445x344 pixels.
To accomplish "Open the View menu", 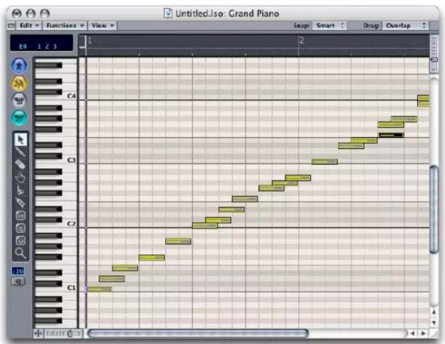I will click(x=103, y=26).
